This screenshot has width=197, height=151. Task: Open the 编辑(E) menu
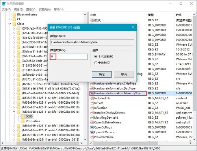click(x=19, y=9)
